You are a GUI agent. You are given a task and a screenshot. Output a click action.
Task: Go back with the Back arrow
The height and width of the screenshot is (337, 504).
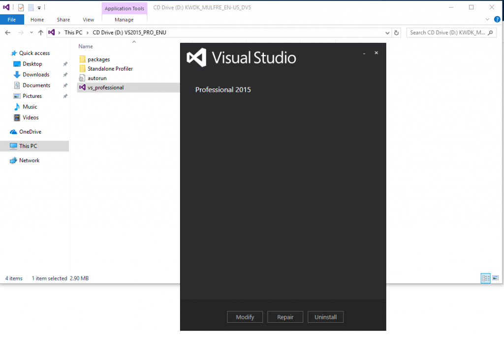coord(8,32)
